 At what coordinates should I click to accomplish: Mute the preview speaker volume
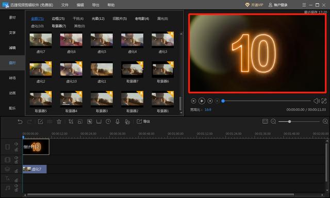point(316,101)
